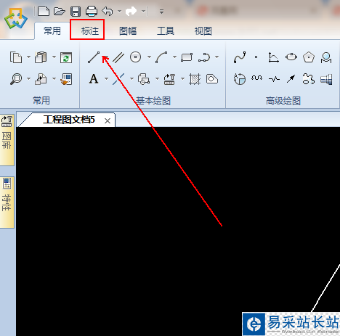Open the Undo history dropdown arrow
Viewport: 340px width, 336px height.
119,12
